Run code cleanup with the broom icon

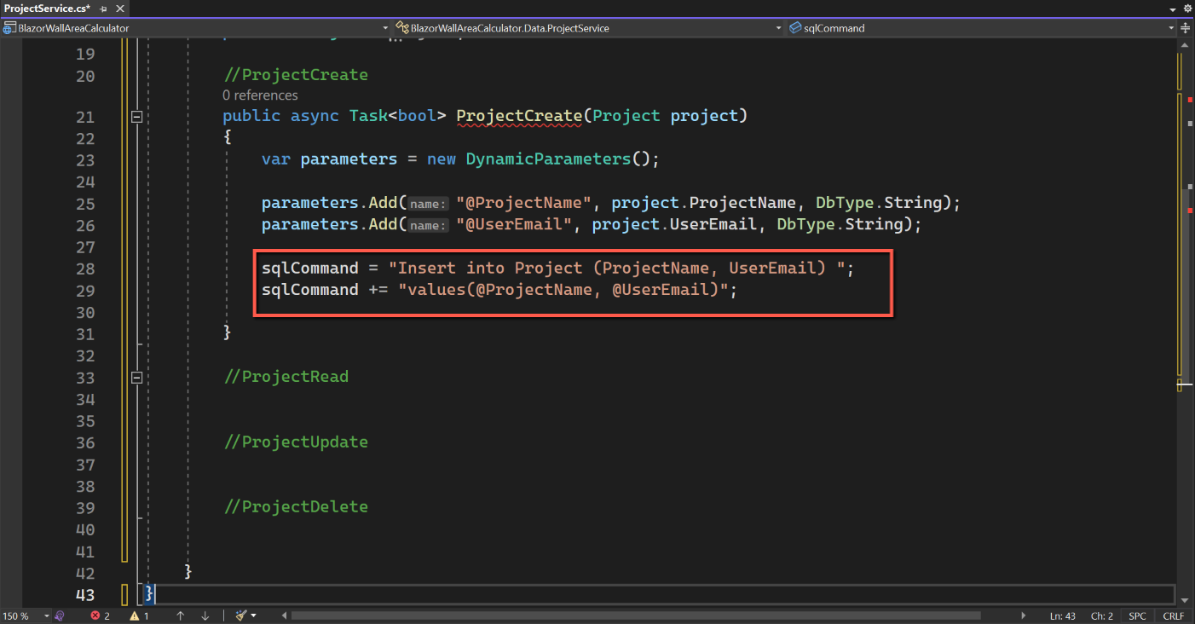pos(241,615)
